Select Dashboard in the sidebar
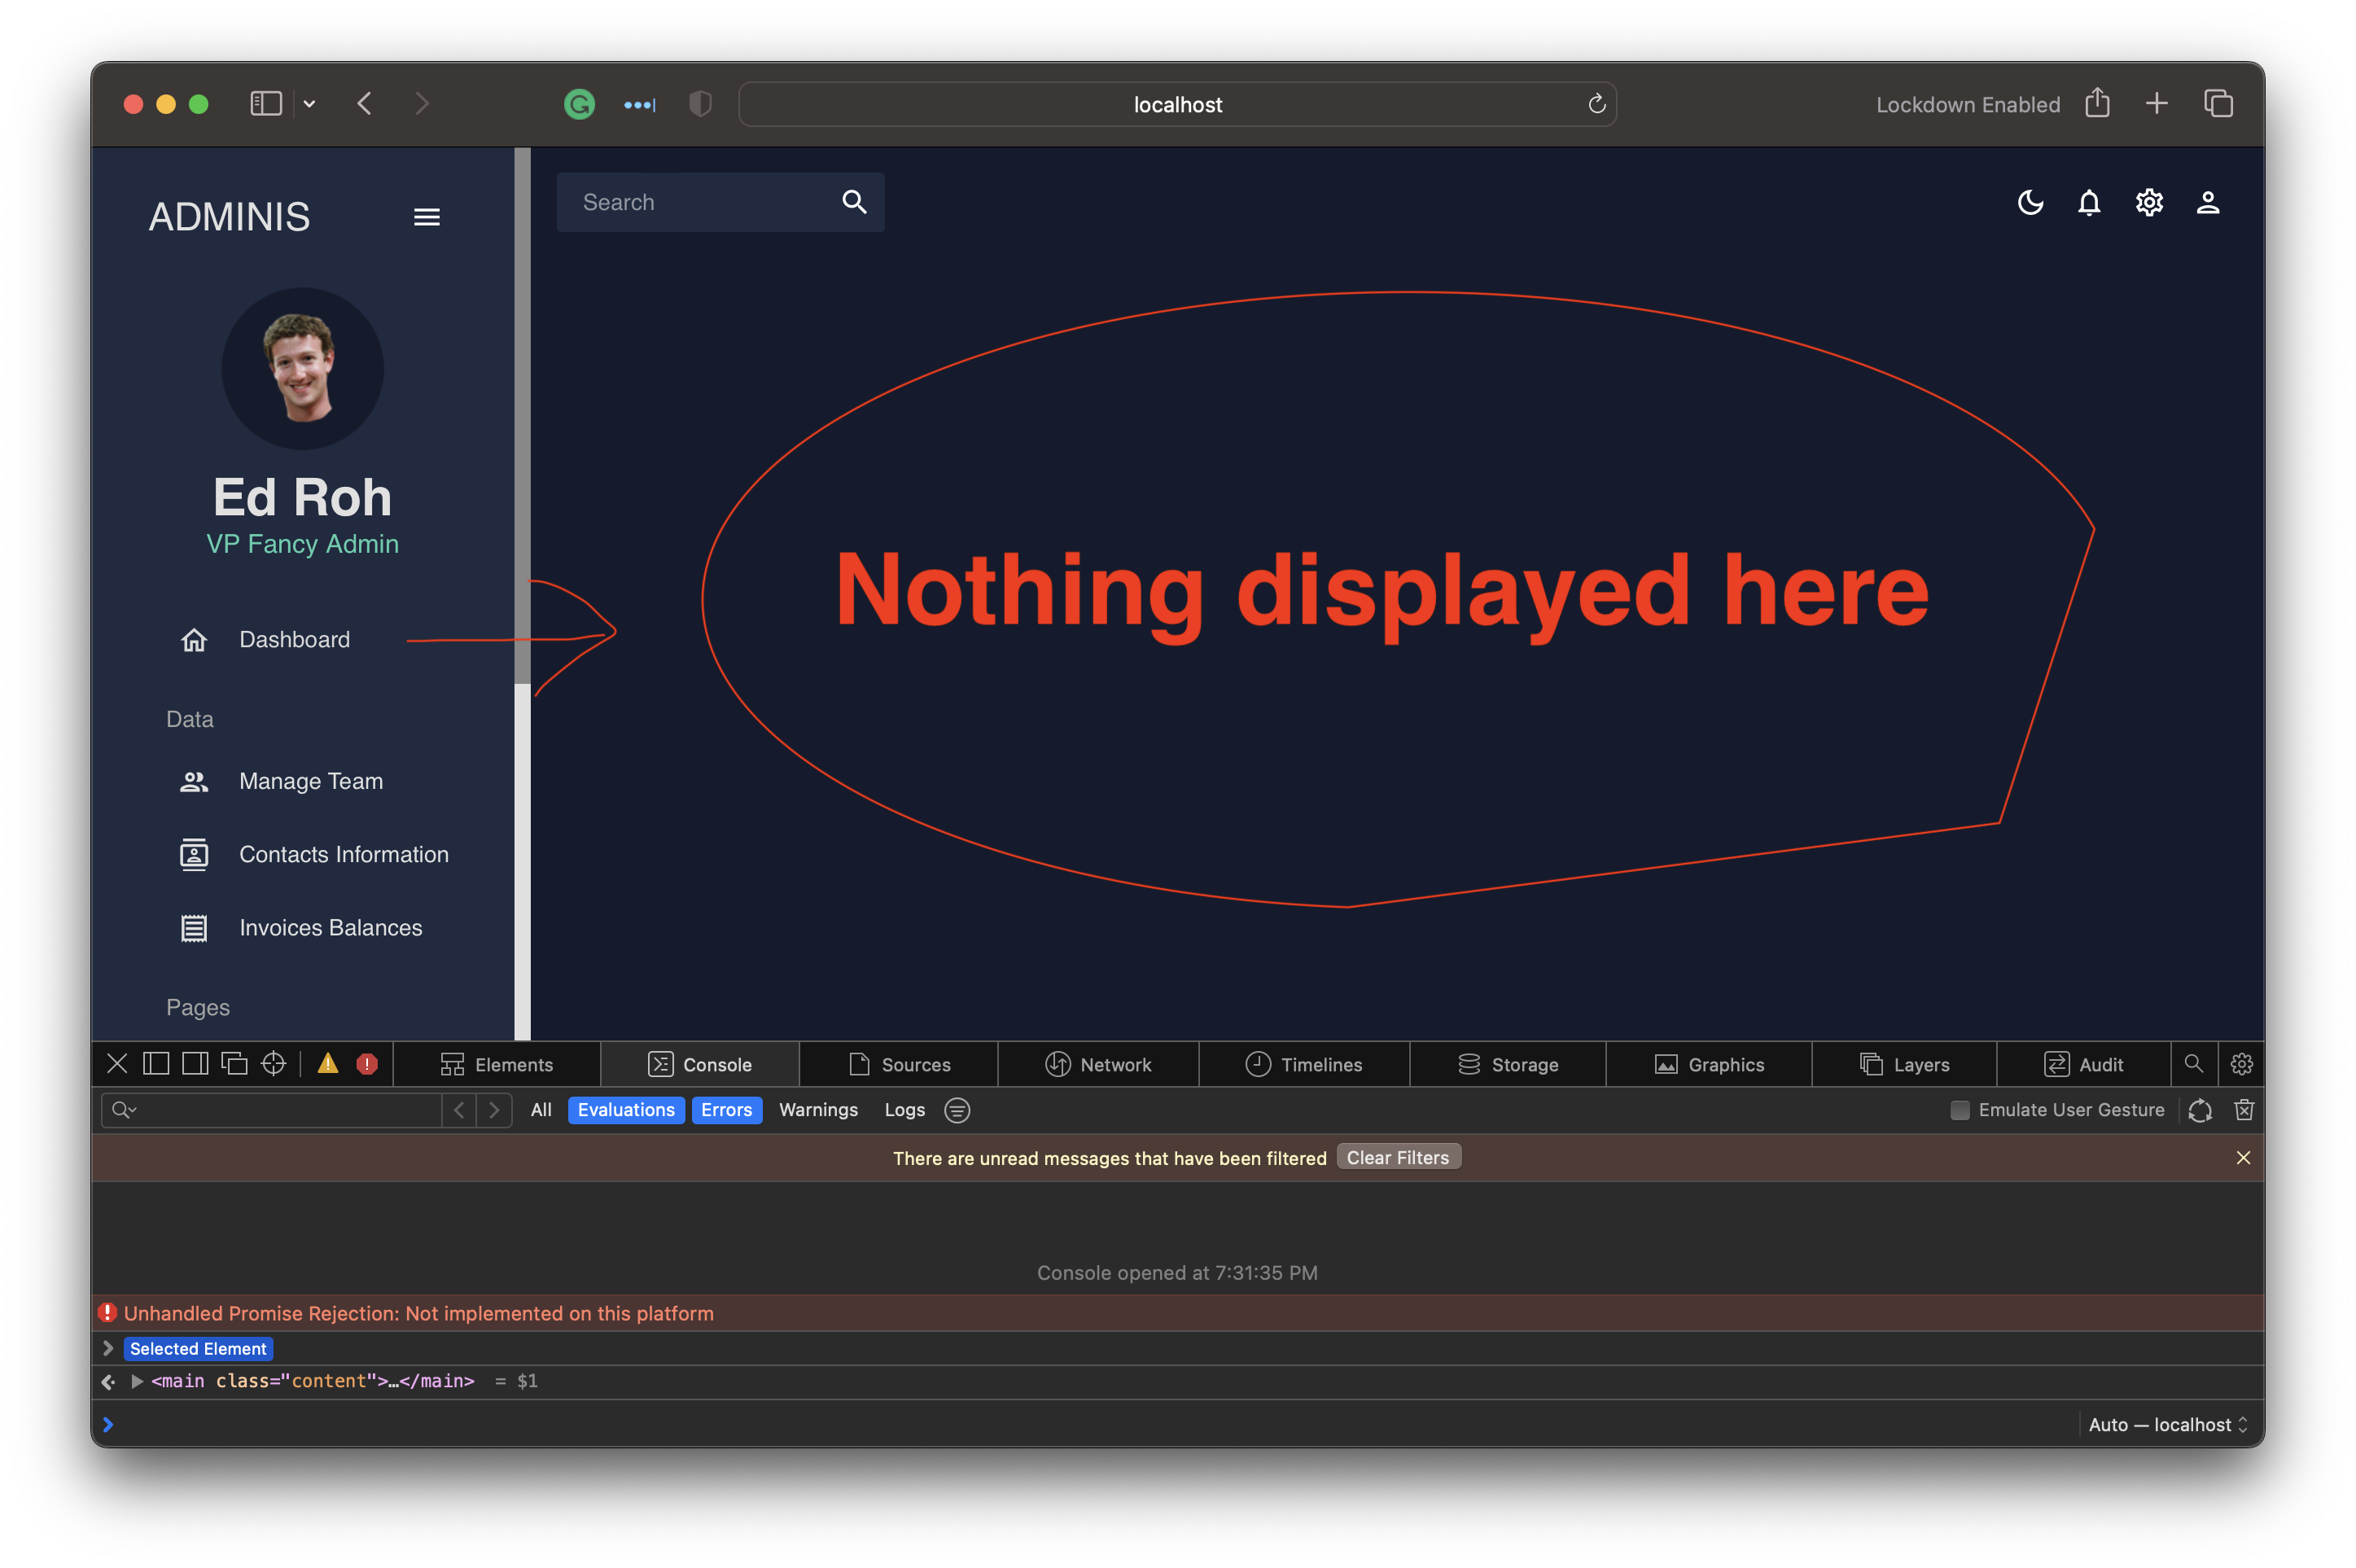 coord(294,640)
